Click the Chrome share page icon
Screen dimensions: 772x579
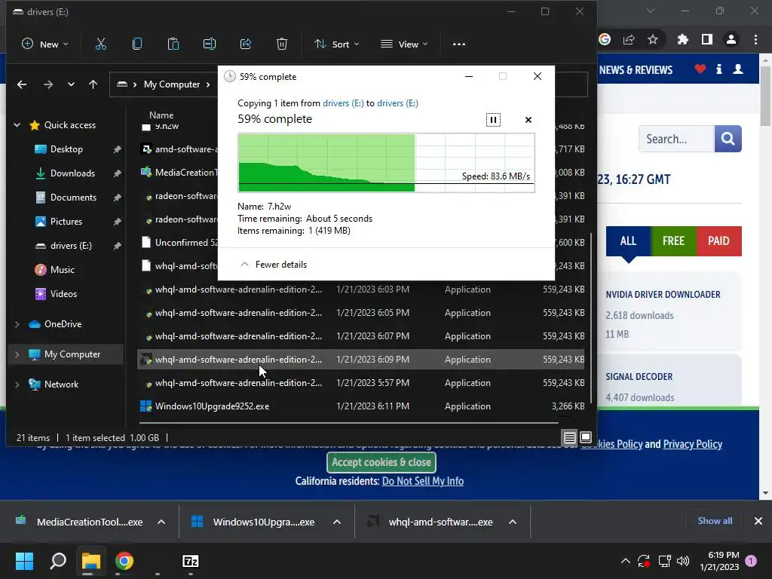pos(629,39)
